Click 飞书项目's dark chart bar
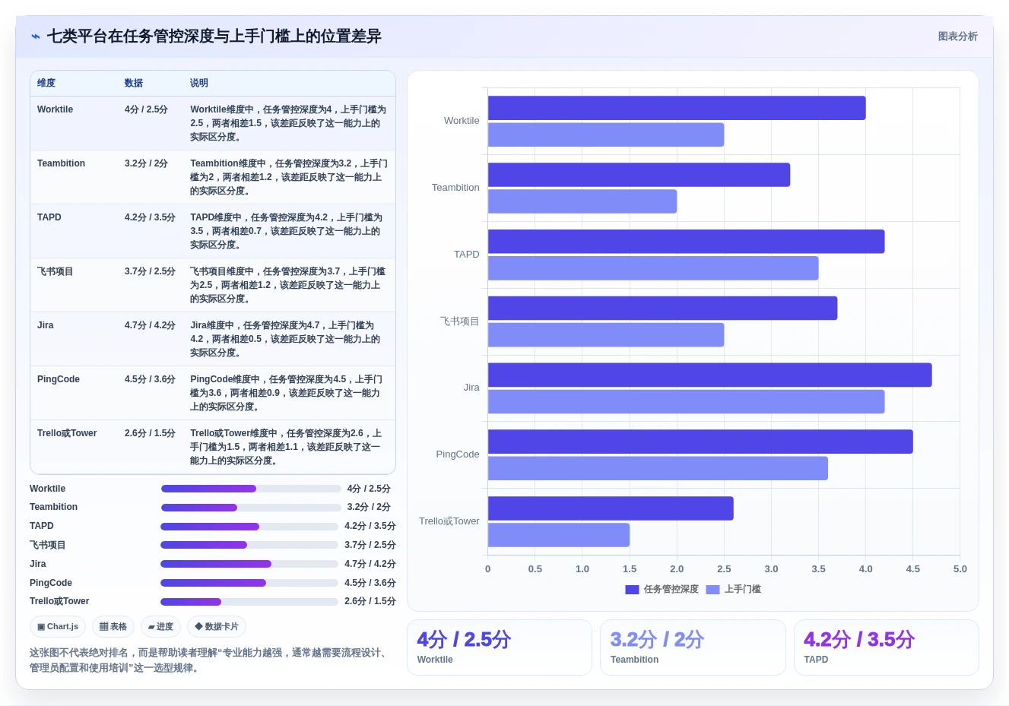1009x706 pixels. click(x=662, y=308)
